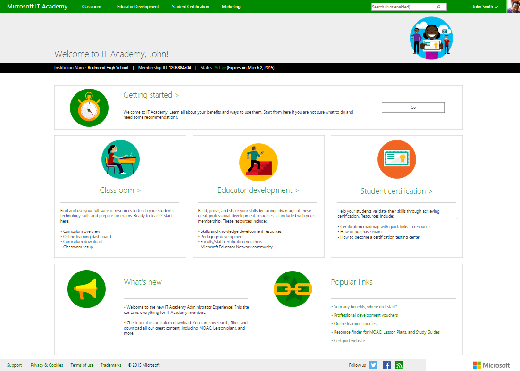
Task: Click the Welcome to IT Academy, John! heading
Action: [111, 54]
